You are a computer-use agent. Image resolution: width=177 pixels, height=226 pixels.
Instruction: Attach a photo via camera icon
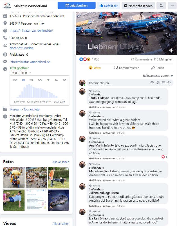pyautogui.click(x=158, y=83)
